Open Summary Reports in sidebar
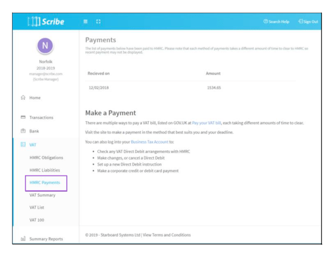333x257 pixels. [x=46, y=239]
